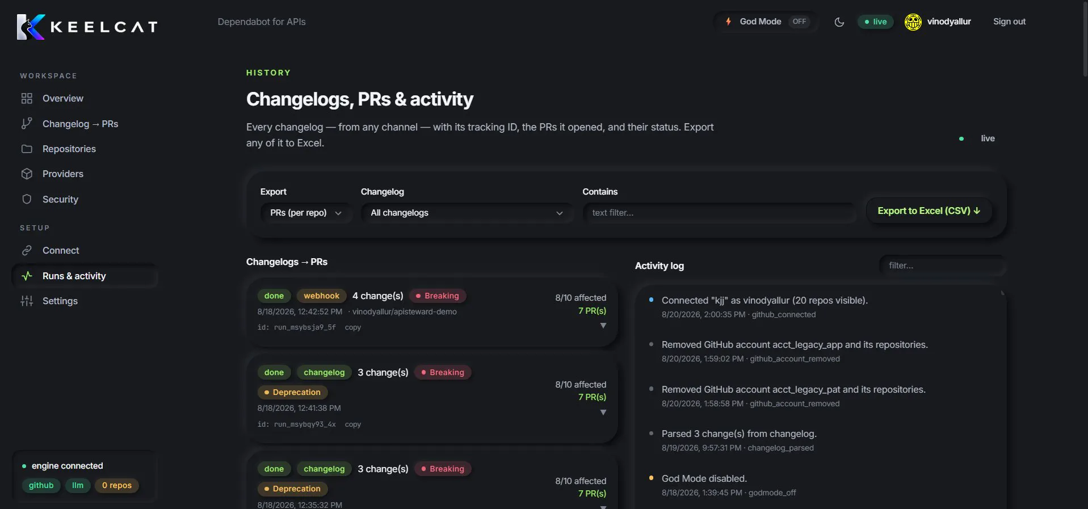Expand the run with id run_msybqy93_4x
This screenshot has width=1088, height=509.
click(603, 413)
